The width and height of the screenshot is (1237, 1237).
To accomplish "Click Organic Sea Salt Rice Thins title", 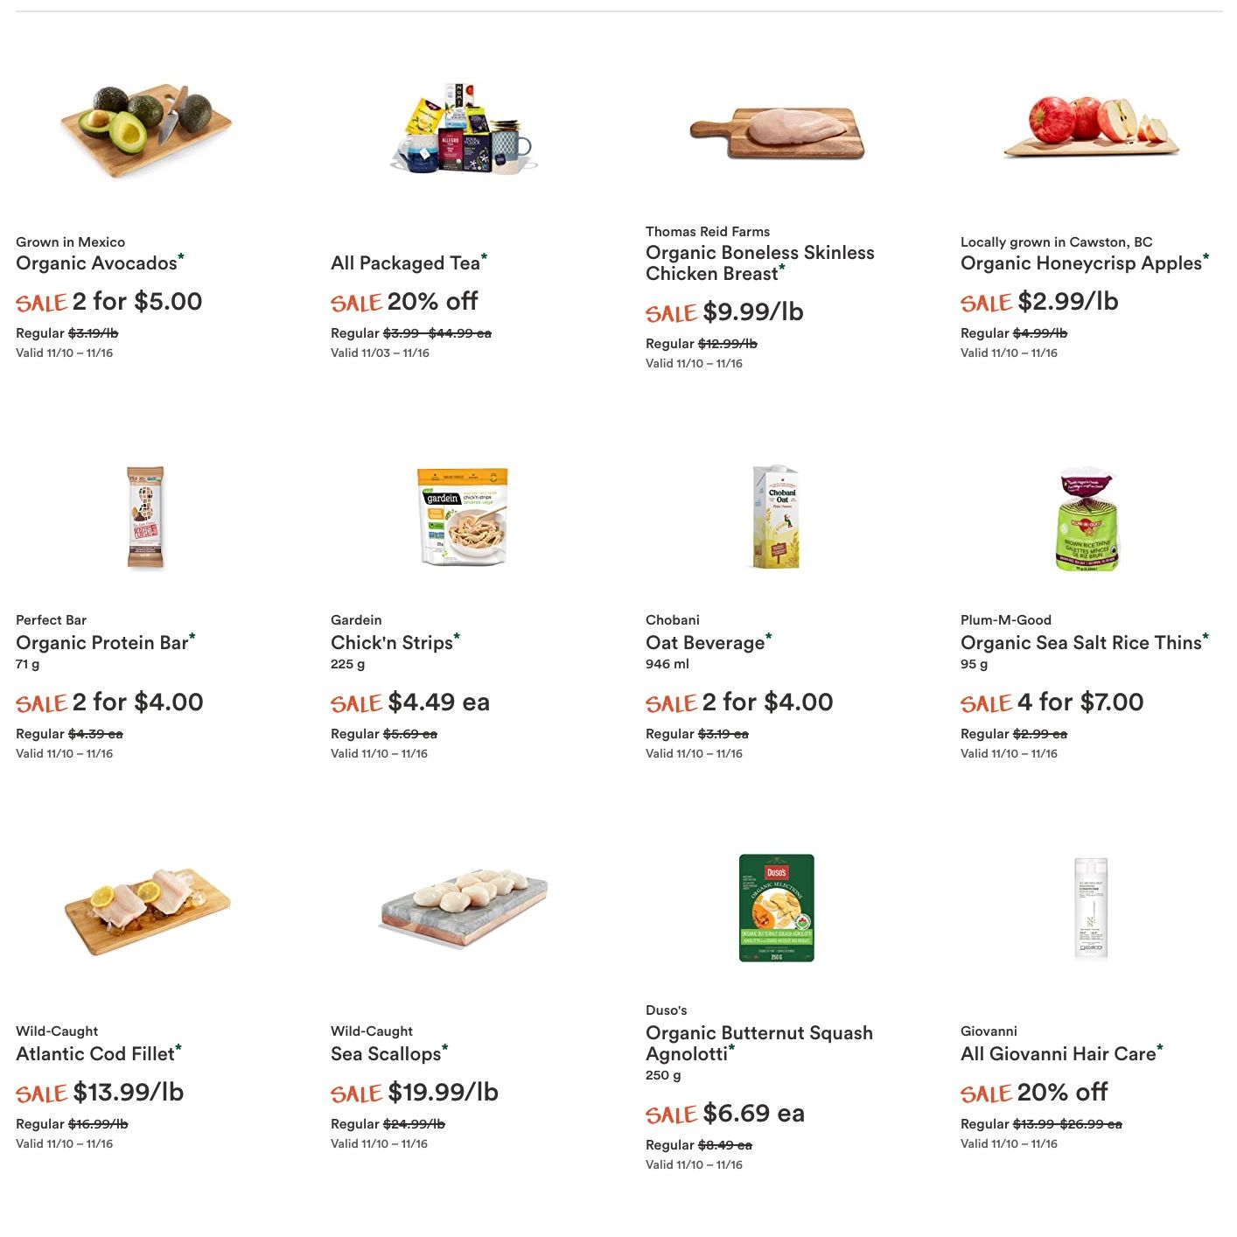I will point(1080,643).
